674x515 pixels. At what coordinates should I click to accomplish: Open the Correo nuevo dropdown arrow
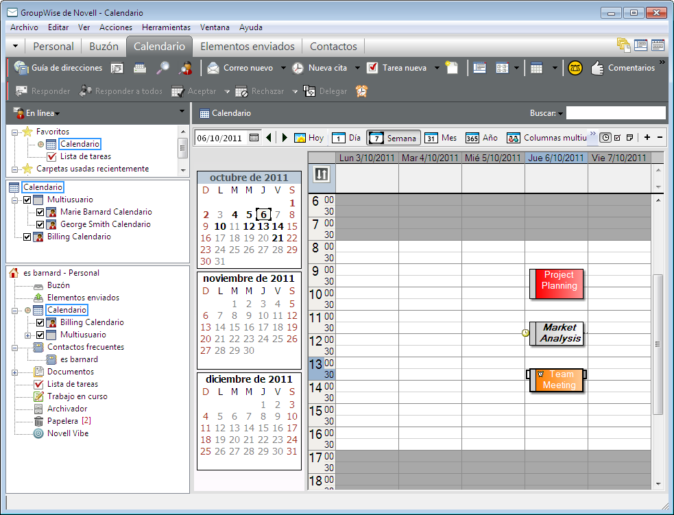click(282, 68)
